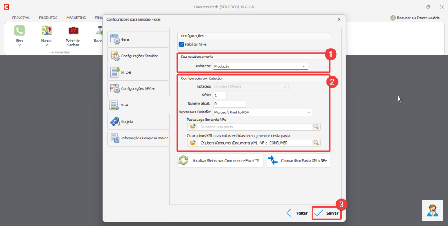Image resolution: width=448 pixels, height=226 pixels.
Task: Click magnifier to browse logo folder
Action: 315,127
